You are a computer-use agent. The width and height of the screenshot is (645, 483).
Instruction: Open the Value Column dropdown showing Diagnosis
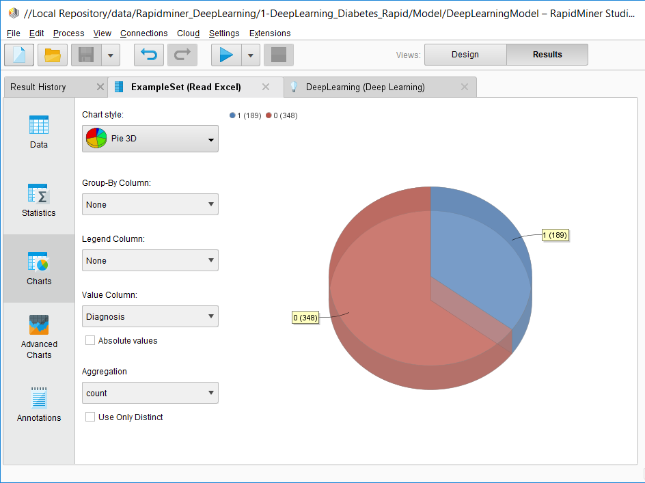pos(150,316)
